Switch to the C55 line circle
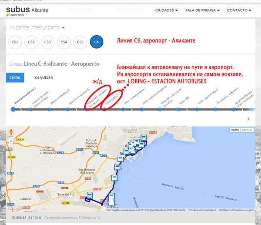The height and width of the screenshot is (225, 261). [80, 42]
